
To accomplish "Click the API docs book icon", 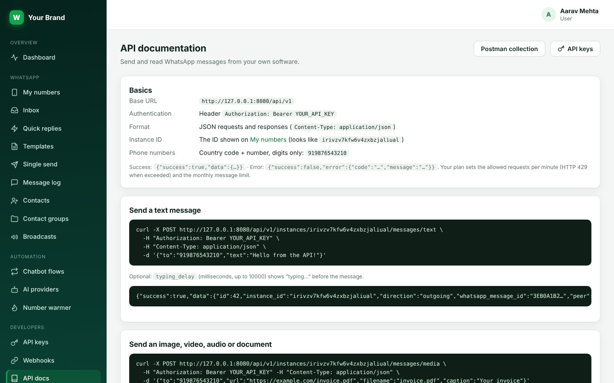I will [14, 378].
